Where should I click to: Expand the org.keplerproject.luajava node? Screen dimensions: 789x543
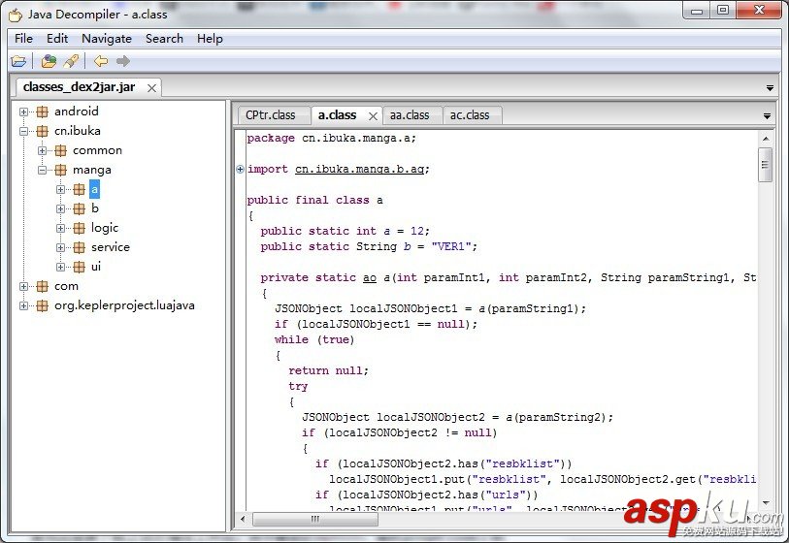[23, 305]
